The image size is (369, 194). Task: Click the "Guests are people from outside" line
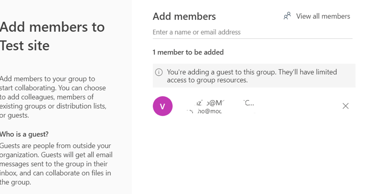pyautogui.click(x=55, y=146)
